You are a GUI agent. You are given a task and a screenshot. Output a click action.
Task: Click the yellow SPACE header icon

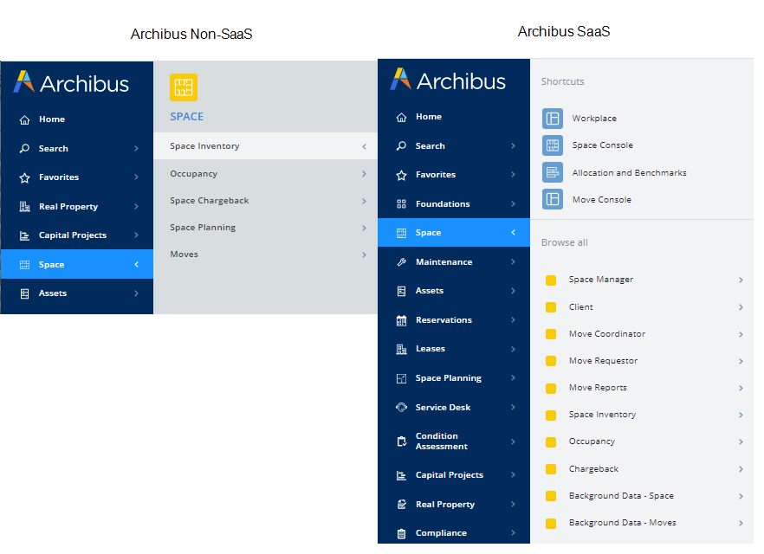click(184, 87)
